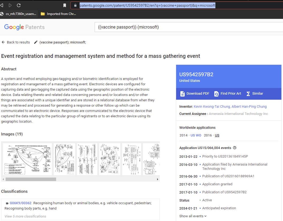Click the US9542597B2 patent number heading
The image size is (283, 221).
(196, 74)
